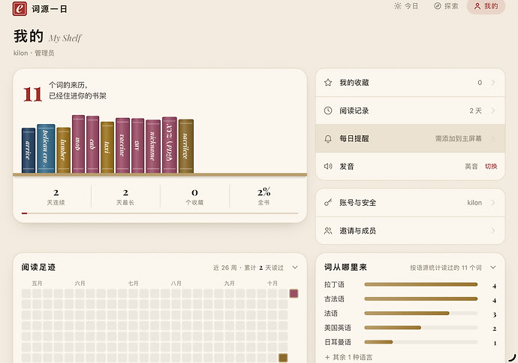Click the star icon for 我的收藏
Image resolution: width=518 pixels, height=363 pixels.
tap(328, 83)
